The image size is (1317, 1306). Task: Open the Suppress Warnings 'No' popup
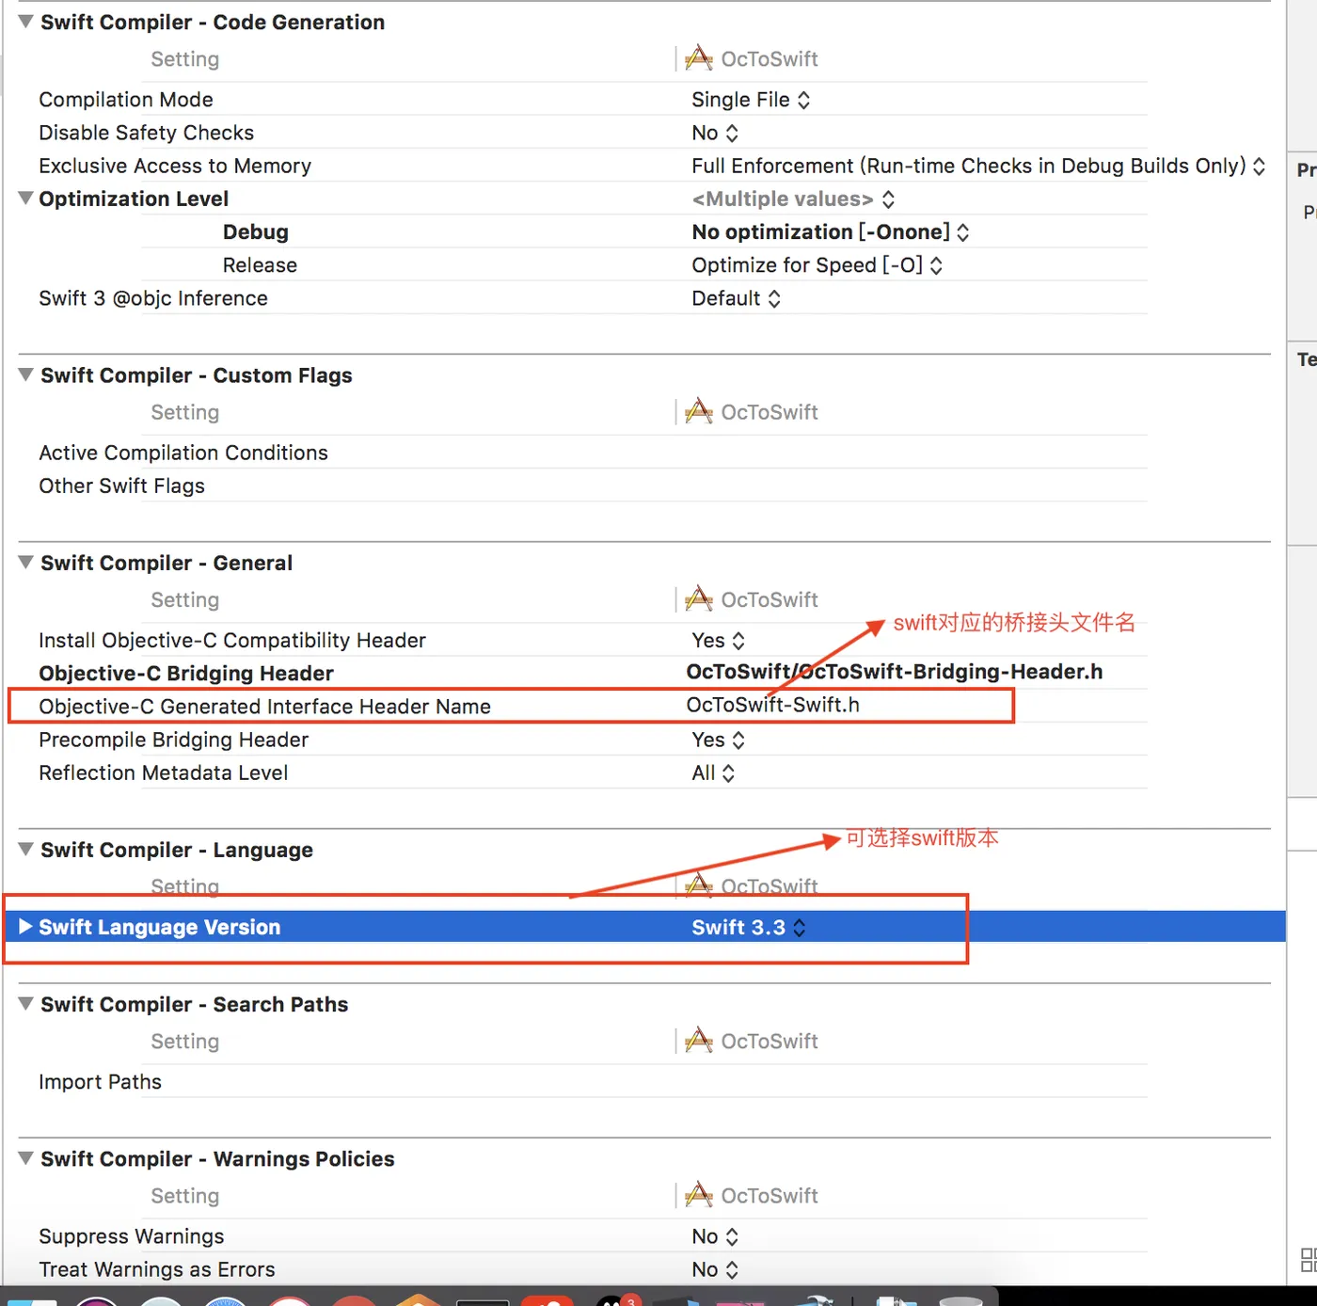(x=715, y=1236)
